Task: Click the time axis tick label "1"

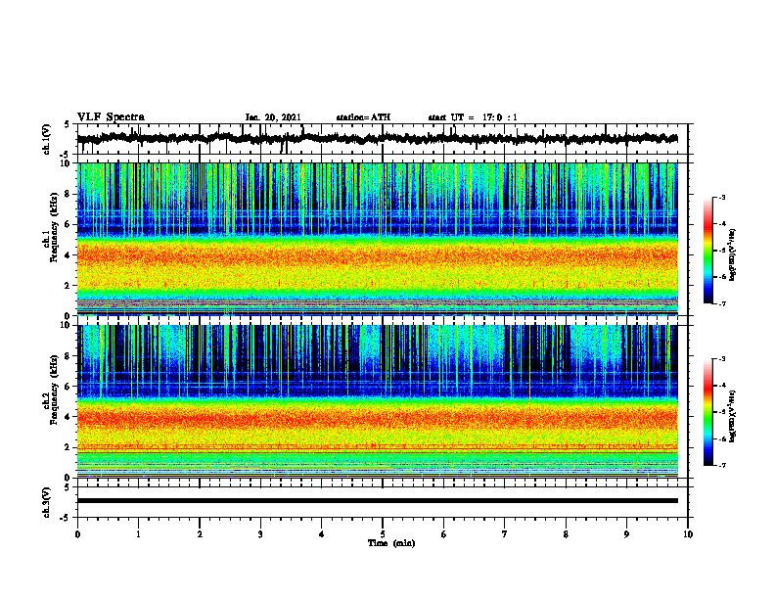Action: click(x=138, y=534)
